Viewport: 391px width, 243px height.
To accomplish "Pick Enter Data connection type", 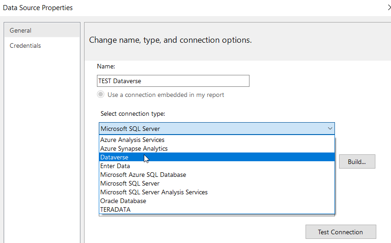I will [217, 166].
